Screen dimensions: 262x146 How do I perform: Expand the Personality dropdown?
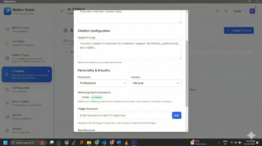pos(103,83)
